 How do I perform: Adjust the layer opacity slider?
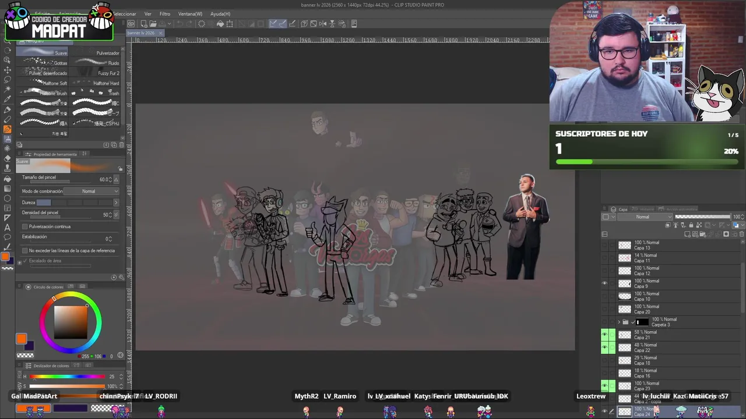pos(702,216)
